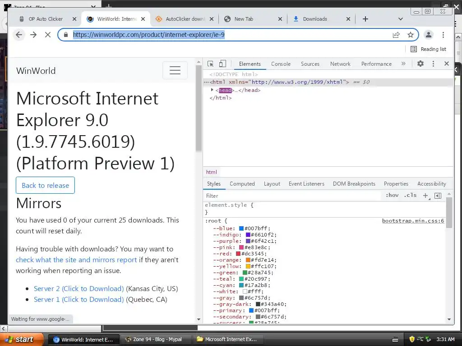This screenshot has height=346, width=462.
Task: Switch to the Performance tab
Action: point(376,64)
